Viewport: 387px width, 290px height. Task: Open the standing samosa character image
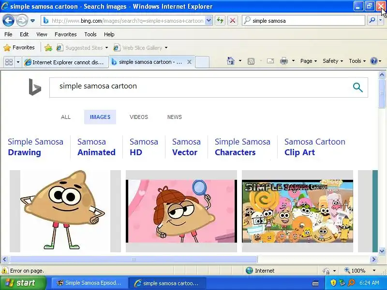65,211
